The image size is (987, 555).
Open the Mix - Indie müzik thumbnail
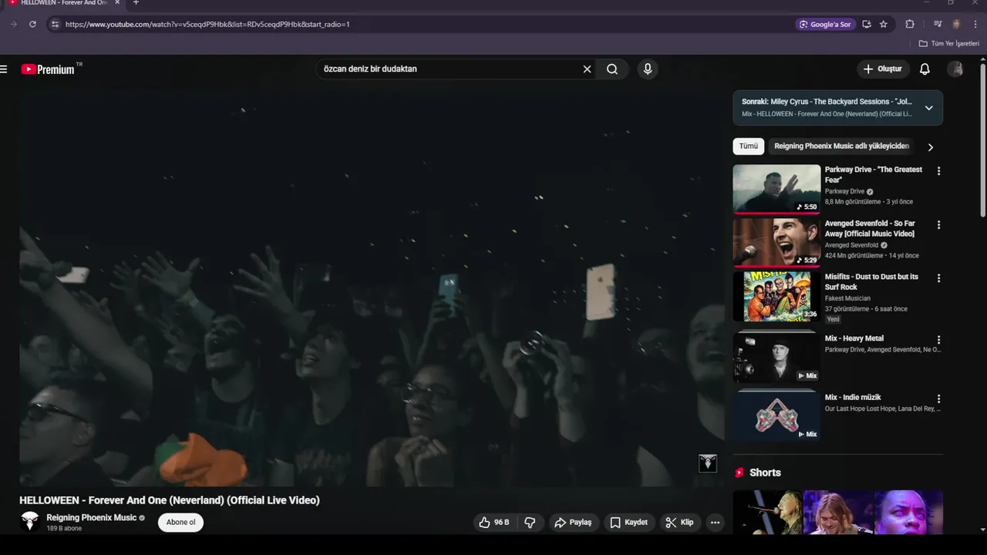(776, 416)
